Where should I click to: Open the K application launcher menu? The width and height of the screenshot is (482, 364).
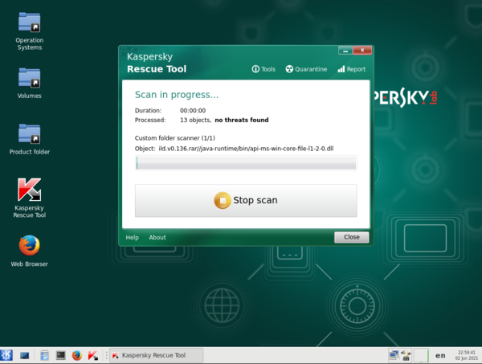(6, 355)
